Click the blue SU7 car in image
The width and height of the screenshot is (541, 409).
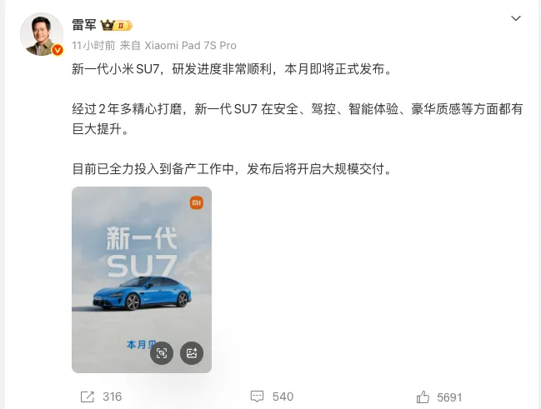pos(142,292)
